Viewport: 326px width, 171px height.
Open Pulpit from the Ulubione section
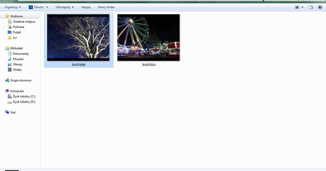[16, 32]
